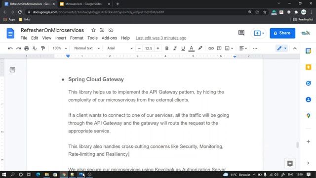Open the Help menu
The height and width of the screenshot is (178, 316).
tap(125, 38)
